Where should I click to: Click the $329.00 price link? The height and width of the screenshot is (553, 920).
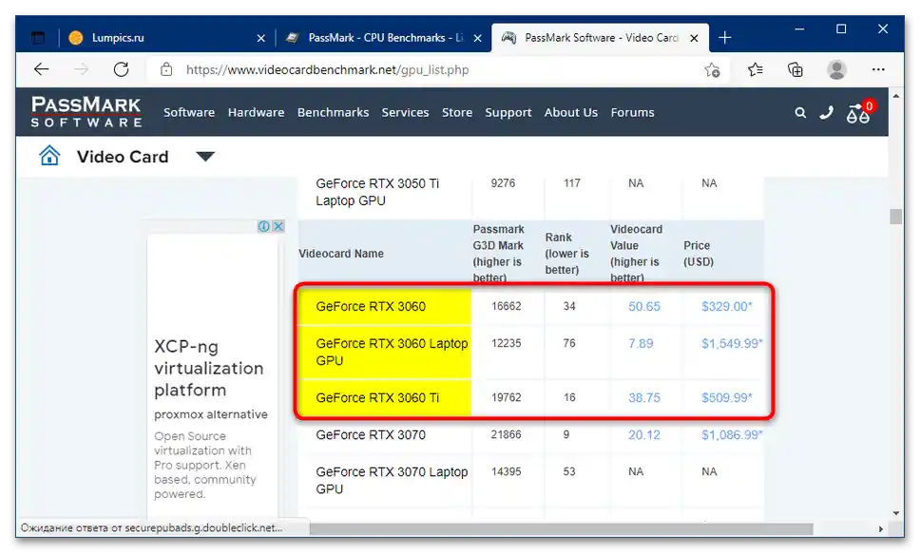point(726,306)
